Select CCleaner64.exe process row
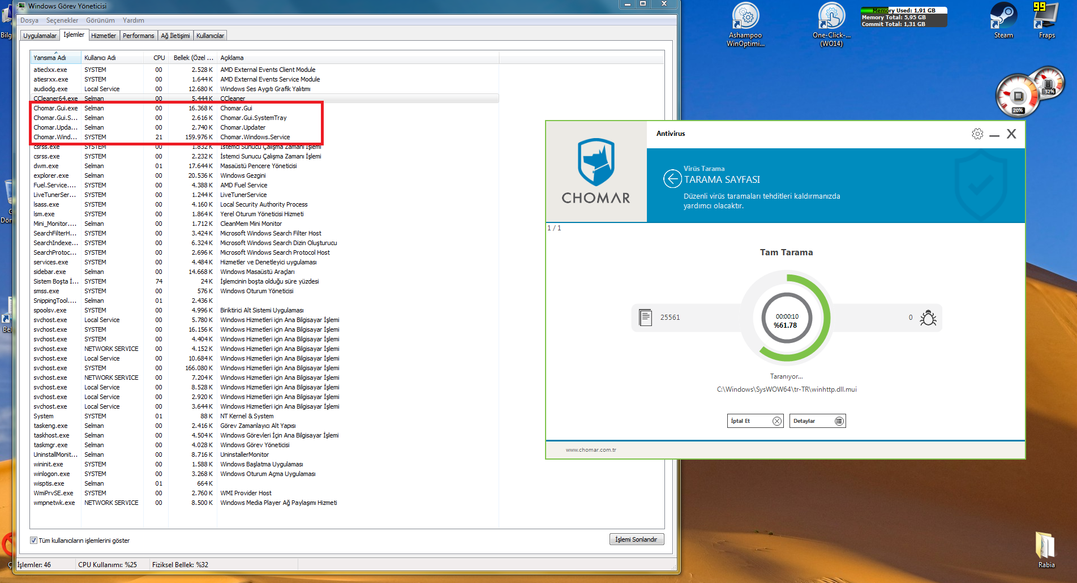This screenshot has width=1077, height=583. [264, 98]
